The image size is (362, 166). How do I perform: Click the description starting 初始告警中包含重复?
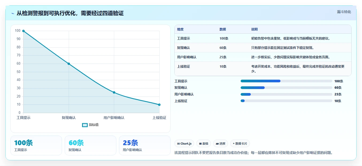pyautogui.click(x=291, y=38)
